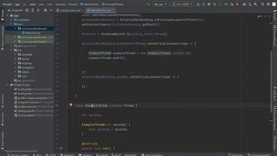Open the Favorites side tab
This screenshot has height=156, width=277.
[3, 120]
